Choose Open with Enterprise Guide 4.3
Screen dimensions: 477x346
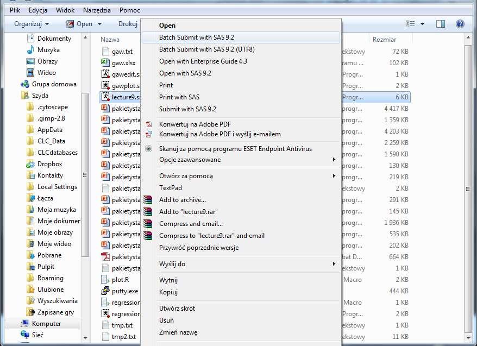tap(241, 61)
